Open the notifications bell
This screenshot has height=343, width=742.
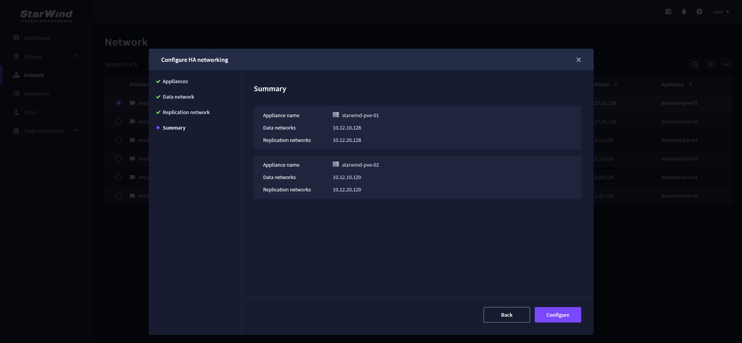pyautogui.click(x=684, y=12)
